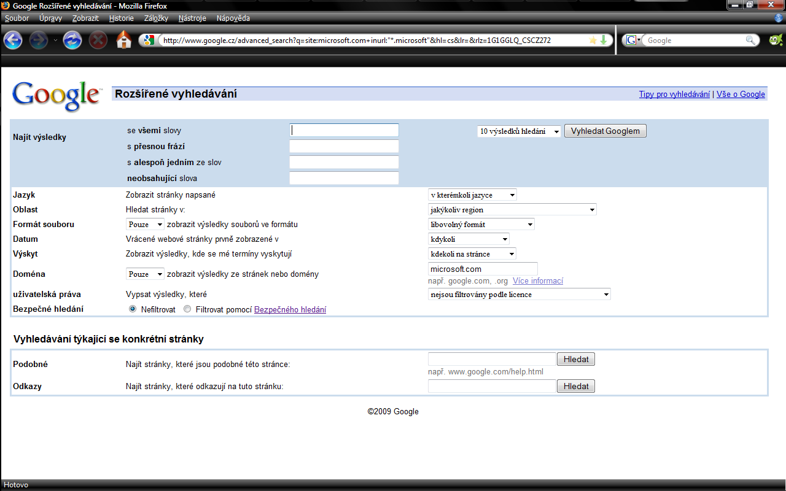This screenshot has width=786, height=491.
Task: Open the Bezpečného hledání link
Action: [290, 310]
